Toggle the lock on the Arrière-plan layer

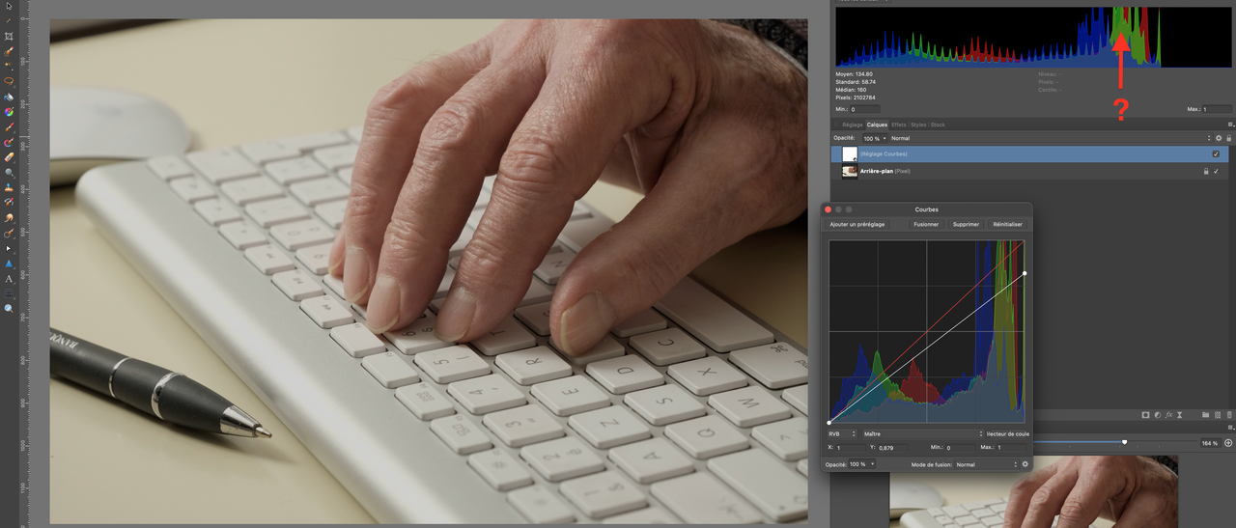1205,171
